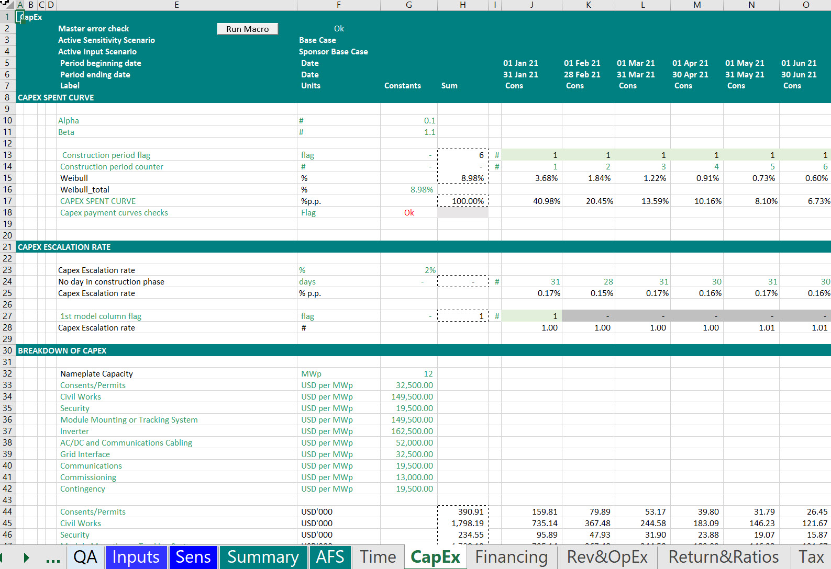Select column H header
Screen dimensions: 831x569
click(462, 5)
